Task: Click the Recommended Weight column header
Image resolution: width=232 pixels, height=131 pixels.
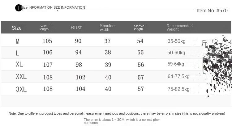Action: pyautogui.click(x=179, y=28)
